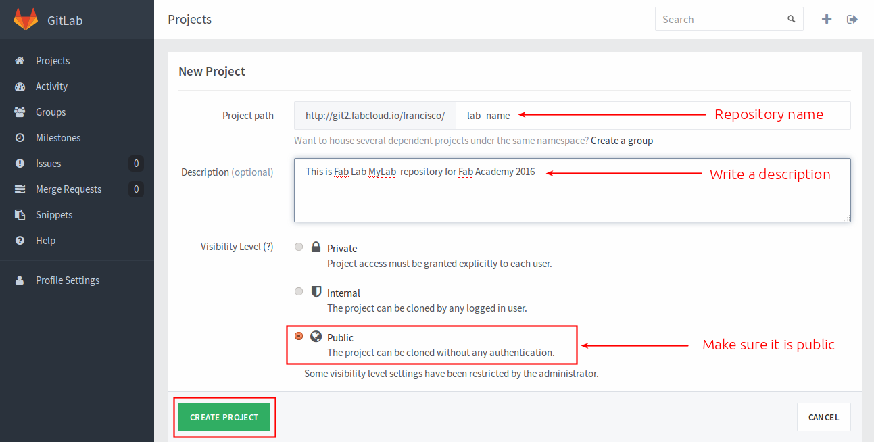874x442 pixels.
Task: Click 'Description (optional)' field label
Action: (x=227, y=172)
